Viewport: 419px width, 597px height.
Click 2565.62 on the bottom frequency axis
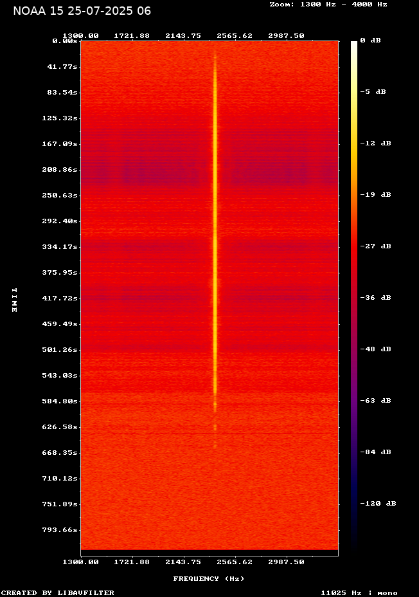(235, 562)
